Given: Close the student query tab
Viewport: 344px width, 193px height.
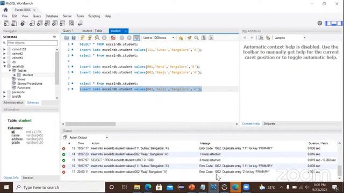Looking at the screenshot, I should tap(125, 31).
